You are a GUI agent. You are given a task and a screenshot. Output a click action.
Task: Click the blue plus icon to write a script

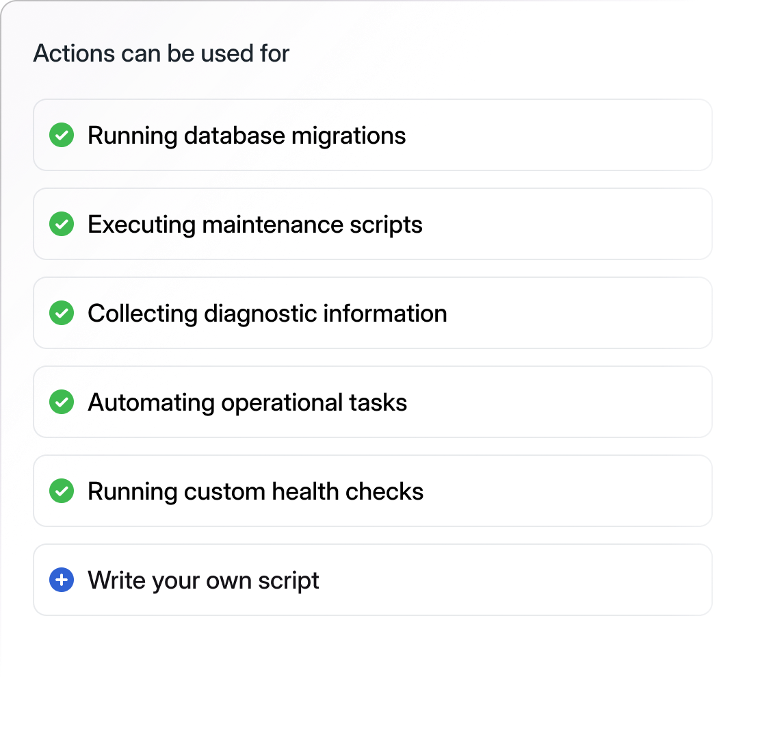tap(62, 580)
